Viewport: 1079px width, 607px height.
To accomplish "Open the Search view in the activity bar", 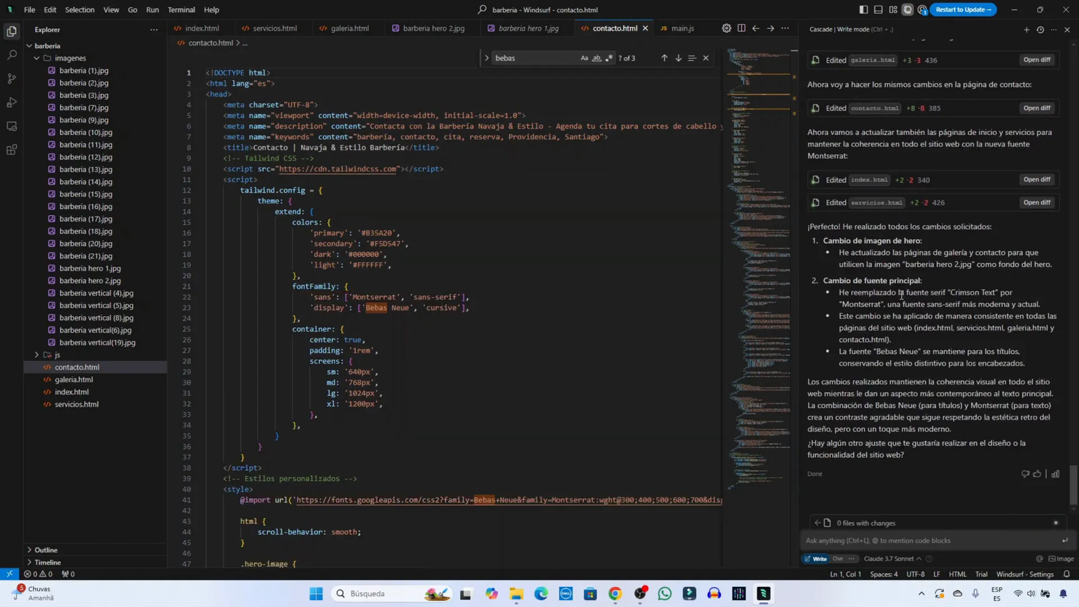I will [x=11, y=54].
